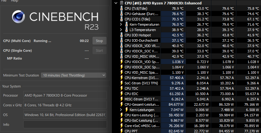Screen dimensions: 261x133
Task: Select the CPU EDC sensor row
Action: coord(190,94)
